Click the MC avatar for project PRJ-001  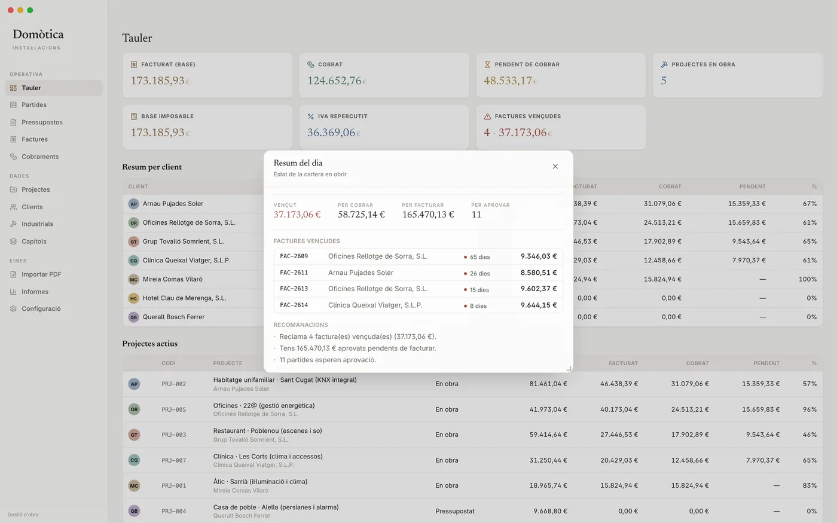click(x=134, y=486)
